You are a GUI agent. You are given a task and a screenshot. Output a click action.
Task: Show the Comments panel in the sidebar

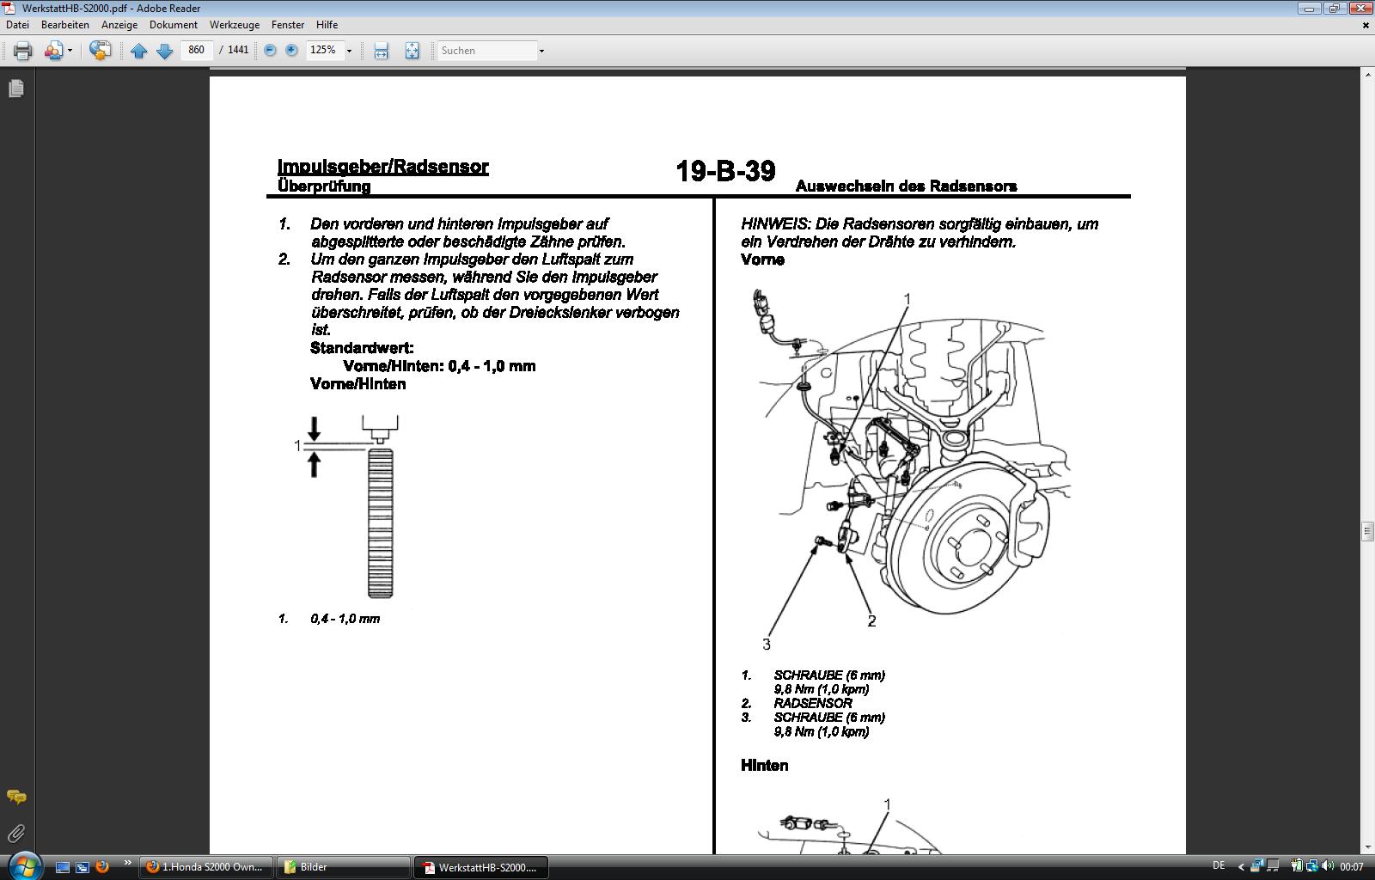(x=16, y=797)
